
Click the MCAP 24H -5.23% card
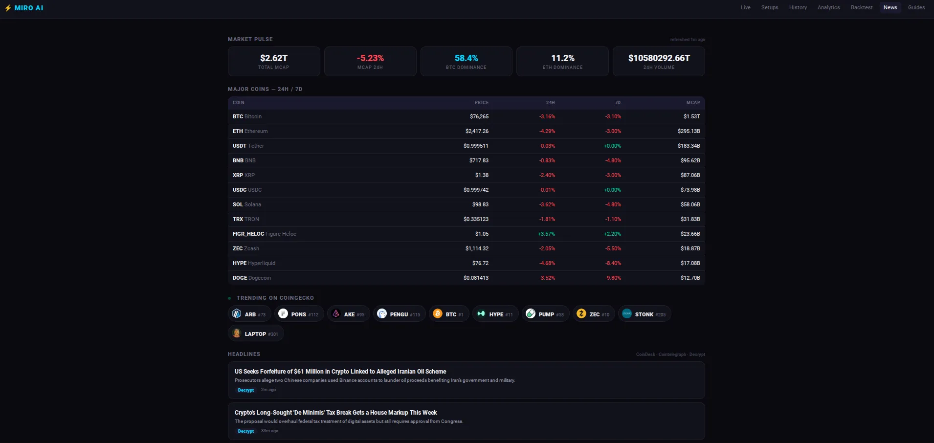click(370, 62)
